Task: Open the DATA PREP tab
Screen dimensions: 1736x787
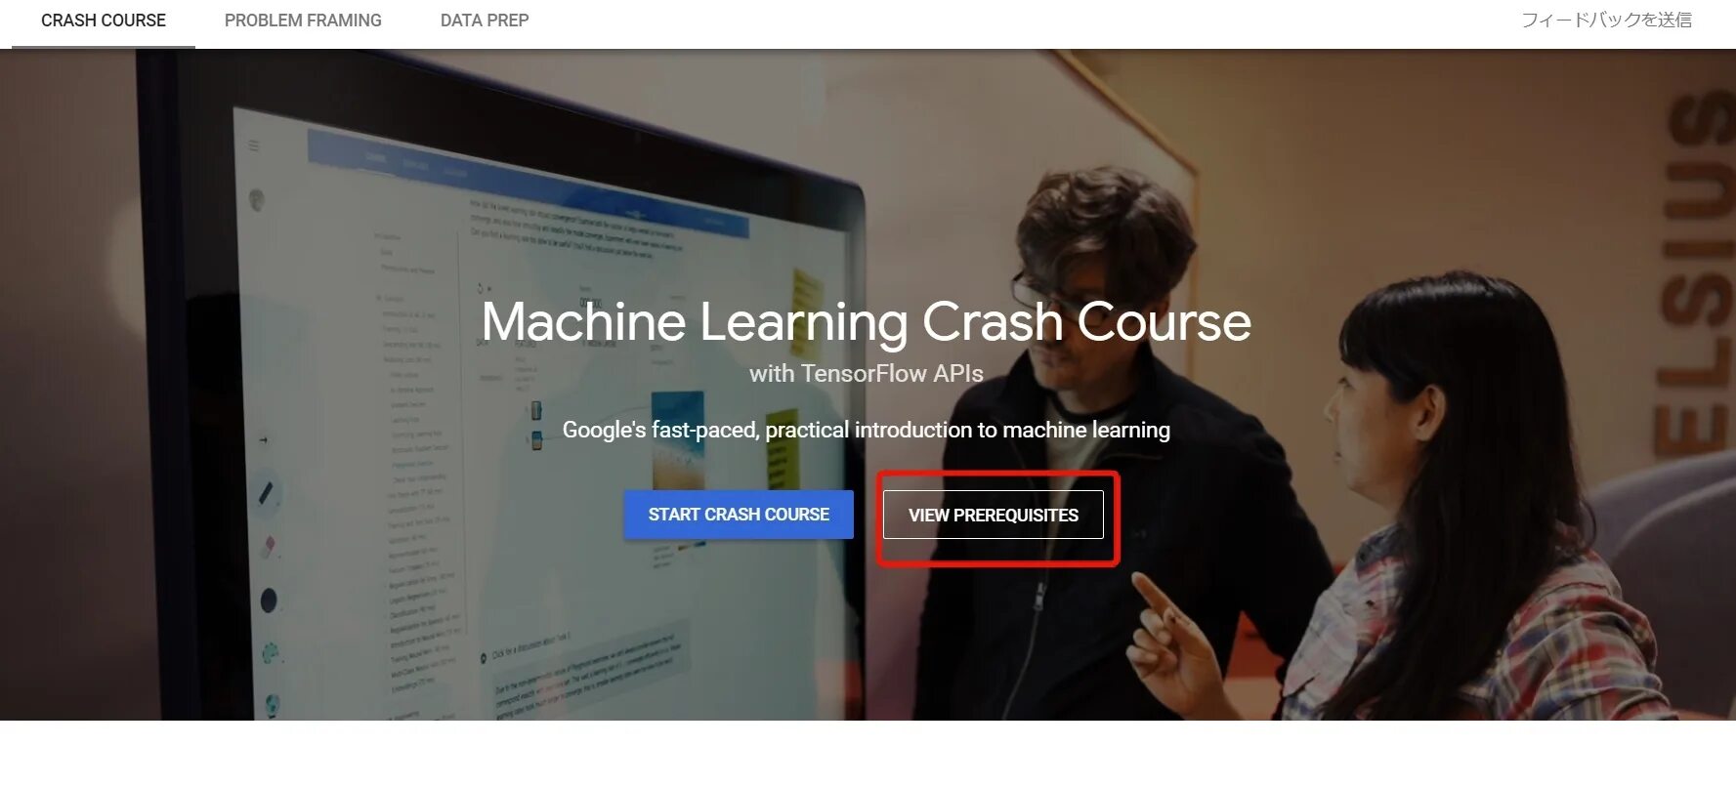Action: coord(485,21)
